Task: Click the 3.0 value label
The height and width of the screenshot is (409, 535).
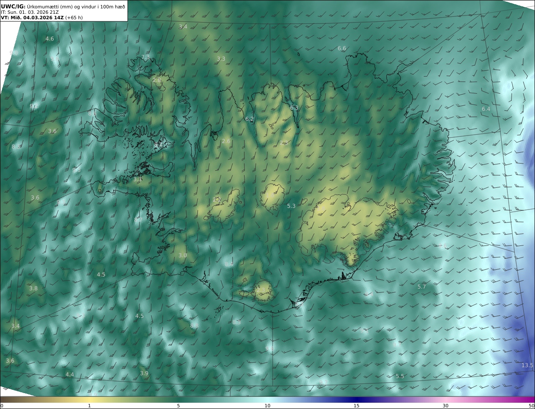Action: pyautogui.click(x=183, y=256)
